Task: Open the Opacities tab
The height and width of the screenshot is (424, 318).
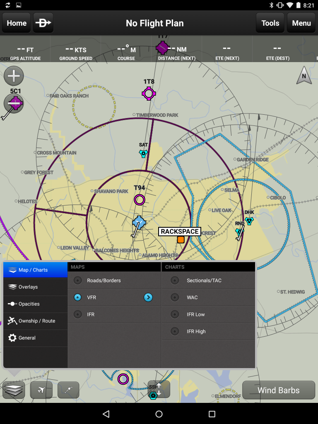Action: [x=36, y=304]
